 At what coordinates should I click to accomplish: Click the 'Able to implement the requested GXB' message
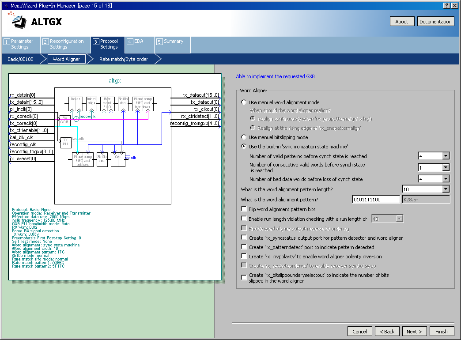point(275,76)
